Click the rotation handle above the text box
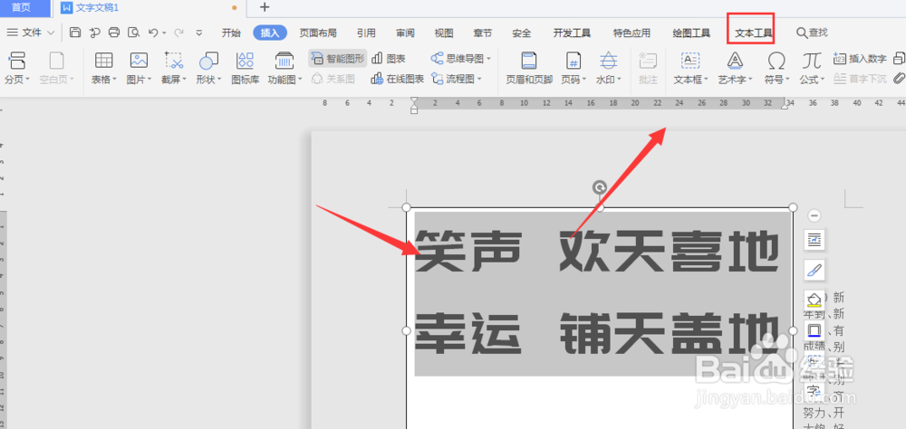Screen dimensions: 906x429 (x=600, y=187)
